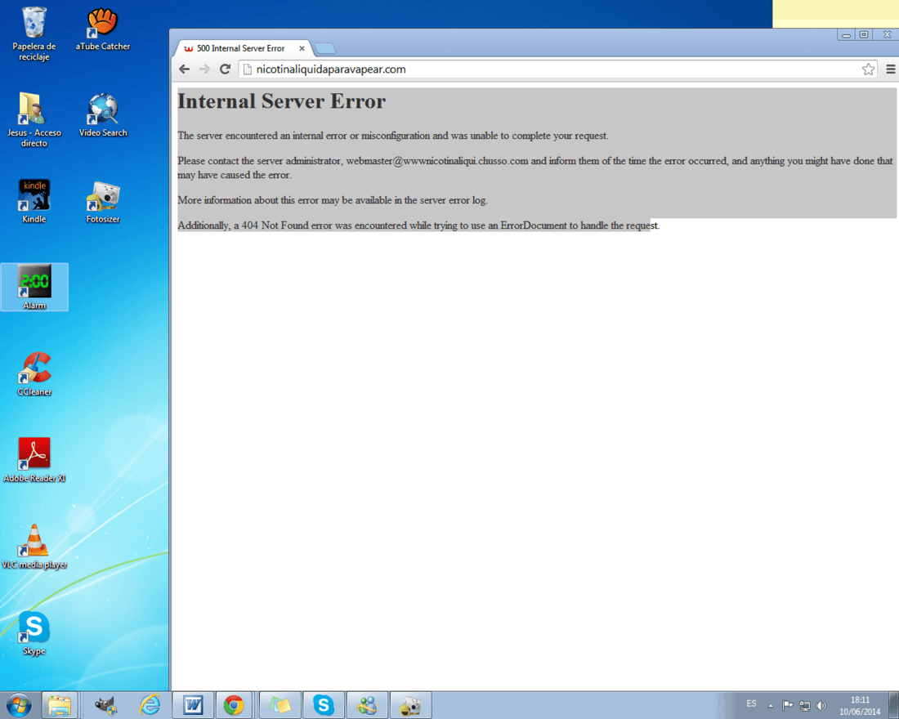Switch to Skype in the taskbar
899x719 pixels.
(x=324, y=705)
